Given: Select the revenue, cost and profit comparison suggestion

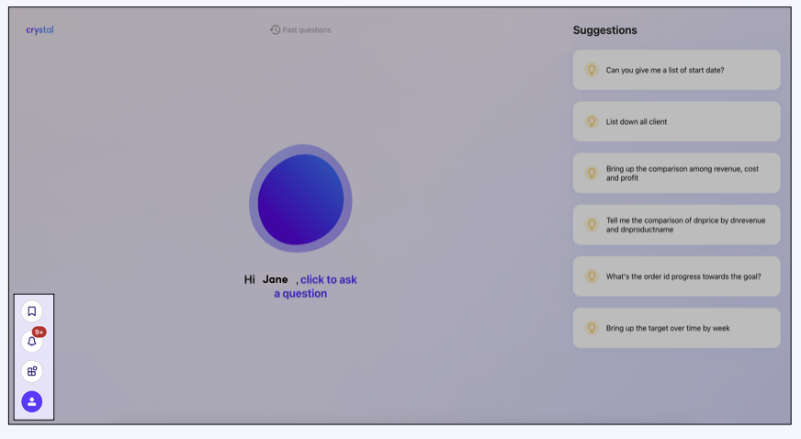Looking at the screenshot, I should click(682, 174).
